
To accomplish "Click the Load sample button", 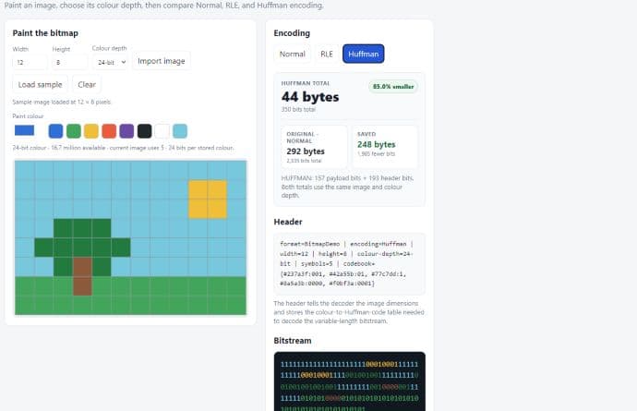I will coord(40,85).
